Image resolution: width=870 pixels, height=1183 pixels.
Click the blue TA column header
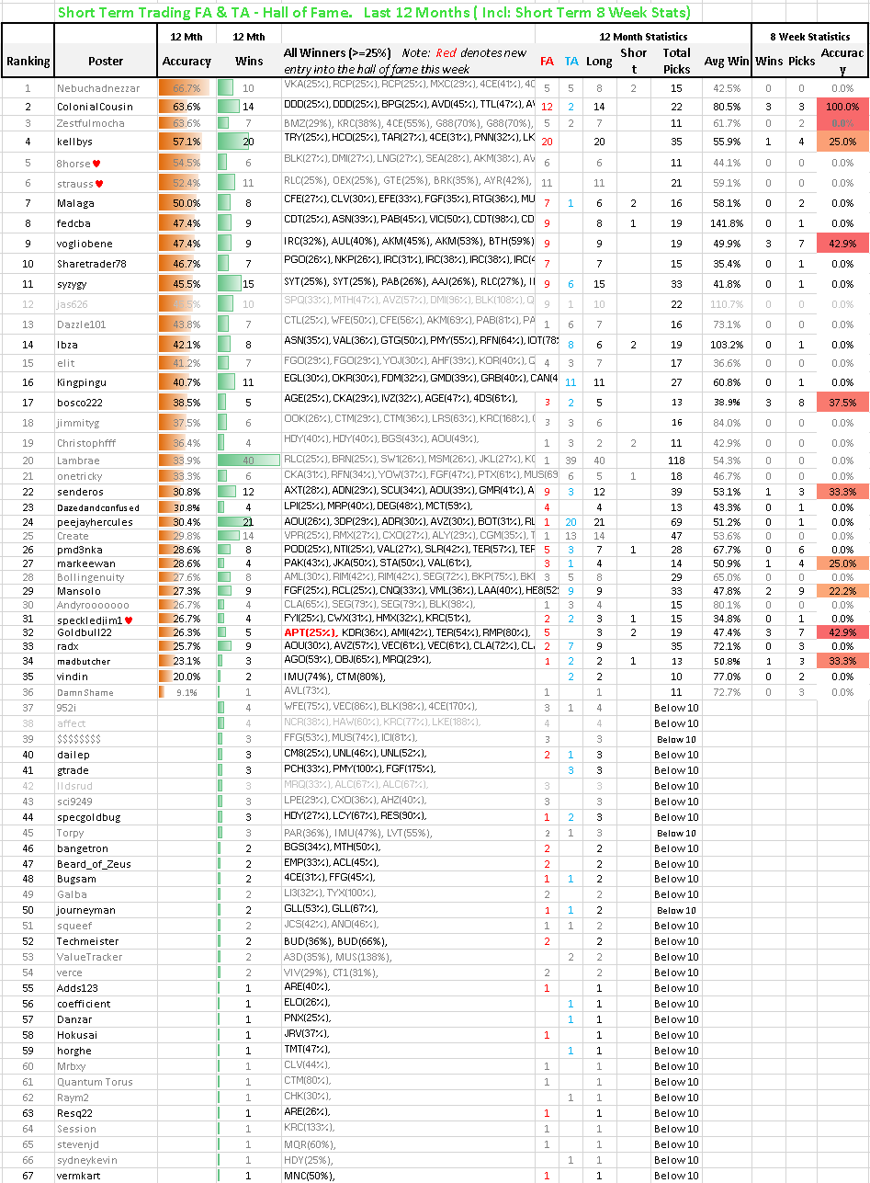click(571, 62)
